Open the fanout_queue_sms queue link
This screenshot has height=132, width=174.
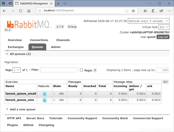pyautogui.click(x=20, y=100)
